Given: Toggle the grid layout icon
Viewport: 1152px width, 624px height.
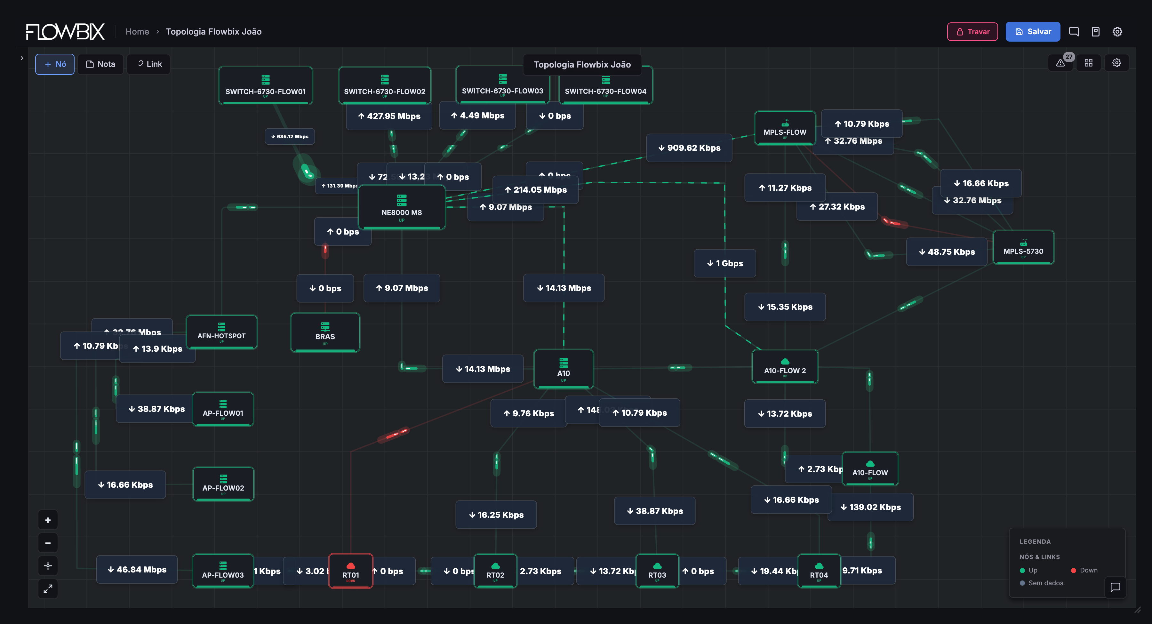Looking at the screenshot, I should tap(1089, 63).
